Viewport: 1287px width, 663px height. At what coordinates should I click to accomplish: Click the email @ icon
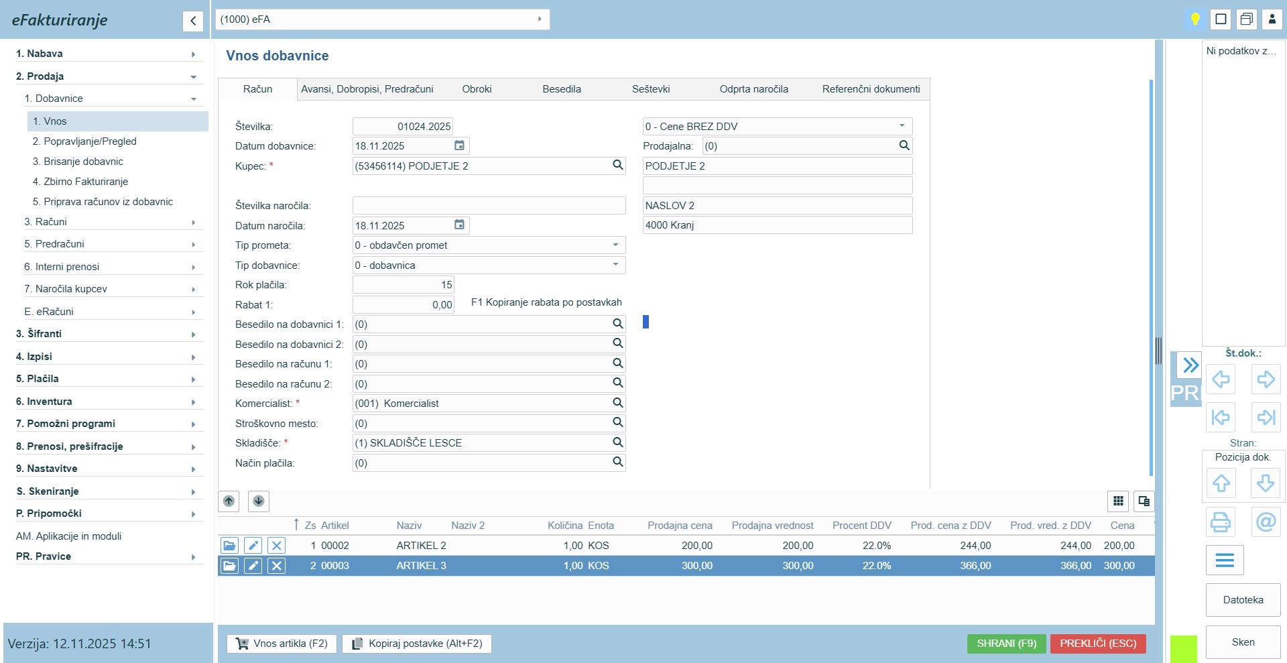(1266, 522)
